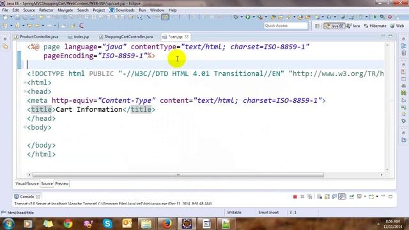Open the Navigate menu
Screen dimensions: 409x230
[65, 10]
